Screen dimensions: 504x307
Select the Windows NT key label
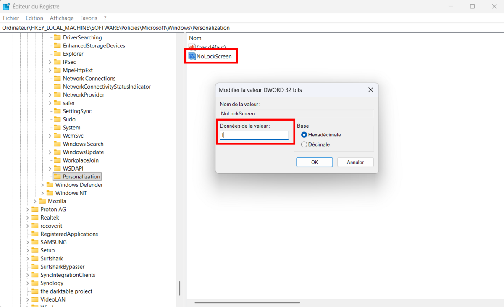pyautogui.click(x=71, y=193)
